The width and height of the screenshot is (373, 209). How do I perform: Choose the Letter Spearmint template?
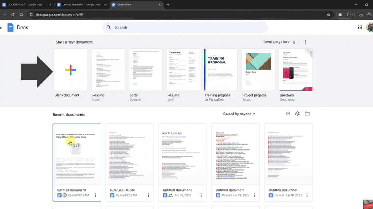pyautogui.click(x=146, y=70)
